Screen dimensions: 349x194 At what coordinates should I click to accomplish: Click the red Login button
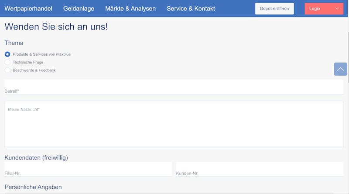click(324, 9)
